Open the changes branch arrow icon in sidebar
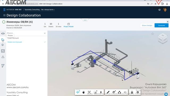 point(3,66)
